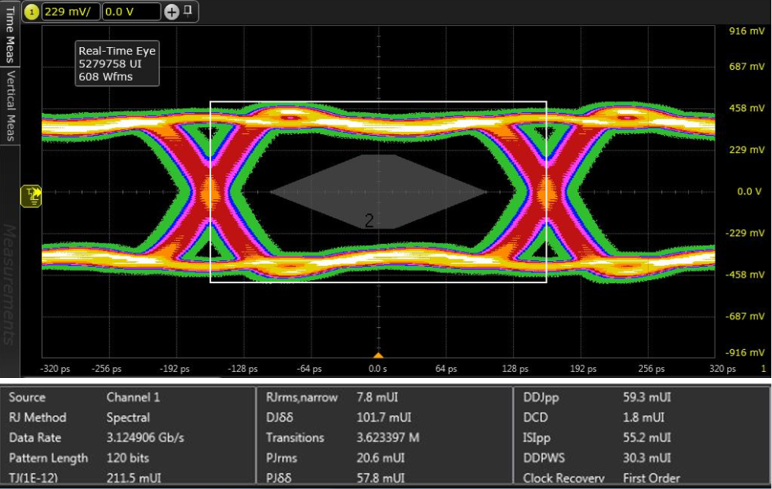This screenshot has width=772, height=489.
Task: Click the DCD value '1.8 mUI'
Action: [643, 417]
